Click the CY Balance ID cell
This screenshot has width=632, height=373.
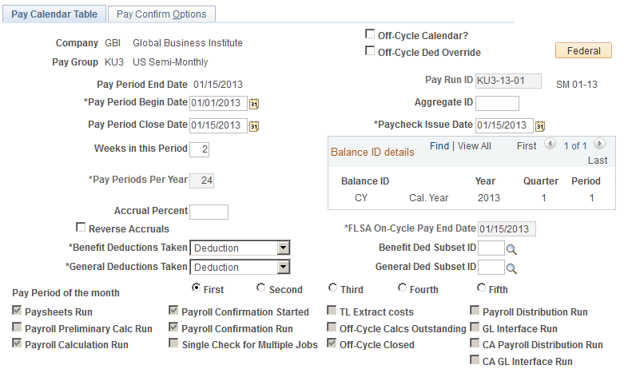(360, 198)
